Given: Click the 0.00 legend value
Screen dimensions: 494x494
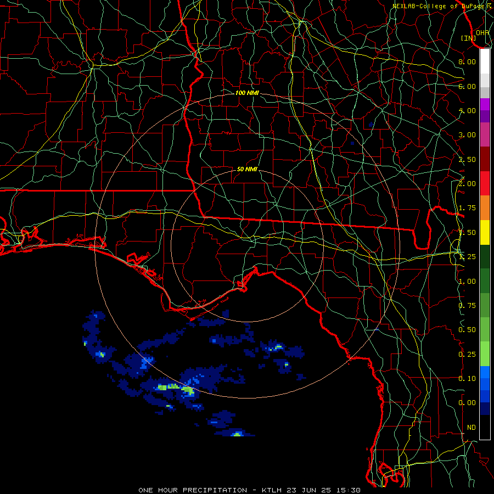Looking at the screenshot, I should click(467, 403).
